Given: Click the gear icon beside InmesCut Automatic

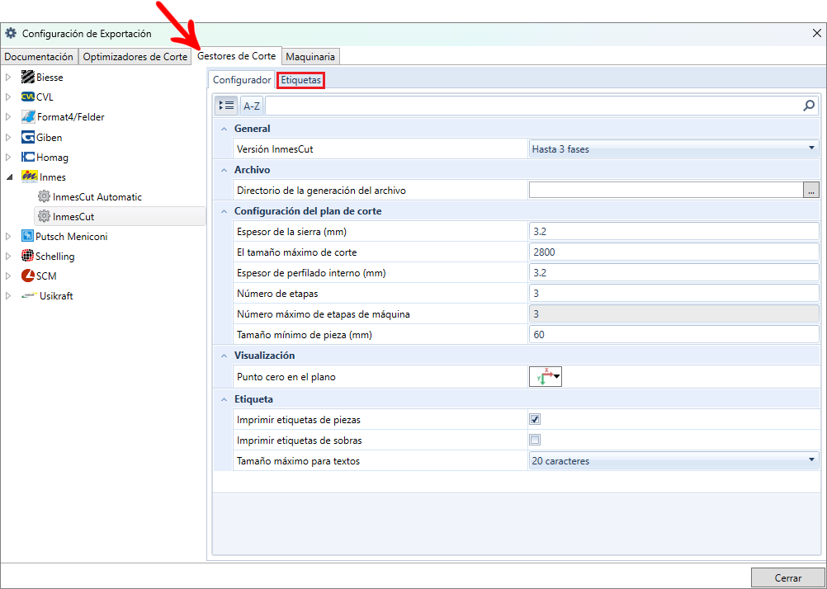Looking at the screenshot, I should point(44,196).
